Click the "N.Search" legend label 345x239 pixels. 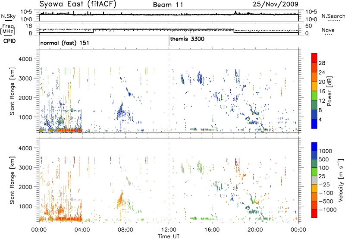click(x=333, y=16)
